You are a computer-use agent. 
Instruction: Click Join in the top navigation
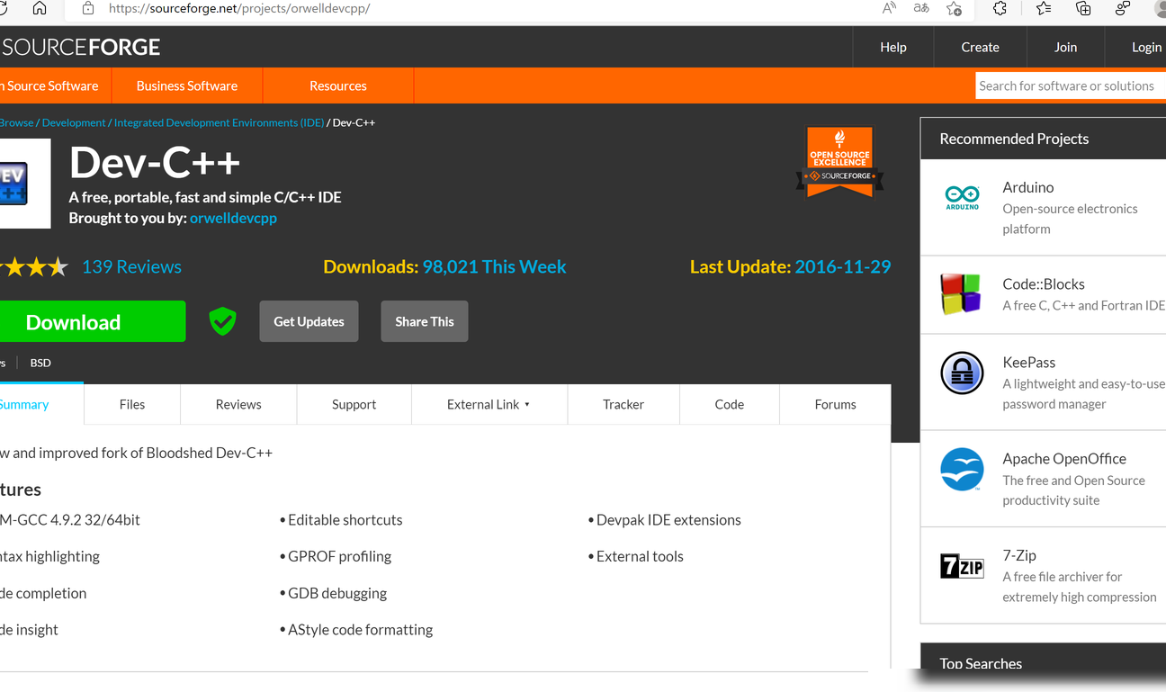point(1066,47)
